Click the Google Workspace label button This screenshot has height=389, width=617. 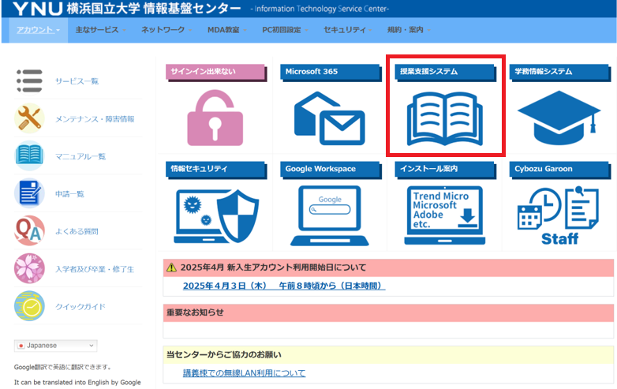tap(330, 169)
